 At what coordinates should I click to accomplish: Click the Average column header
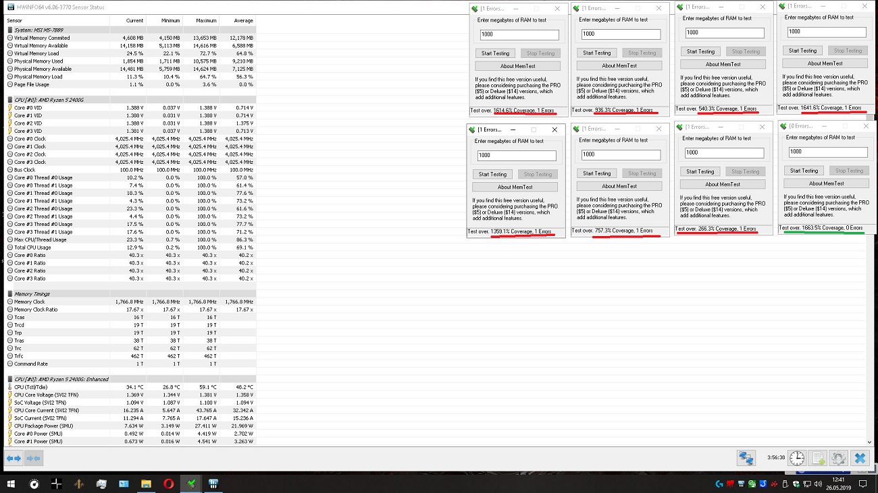pos(237,21)
